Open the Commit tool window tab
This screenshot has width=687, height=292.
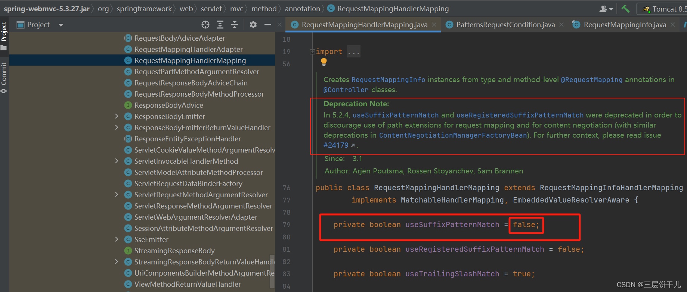[x=4, y=78]
